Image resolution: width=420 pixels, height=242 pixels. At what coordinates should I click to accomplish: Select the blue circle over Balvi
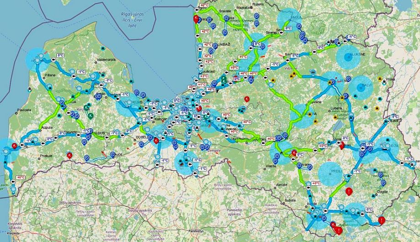(x=361, y=88)
